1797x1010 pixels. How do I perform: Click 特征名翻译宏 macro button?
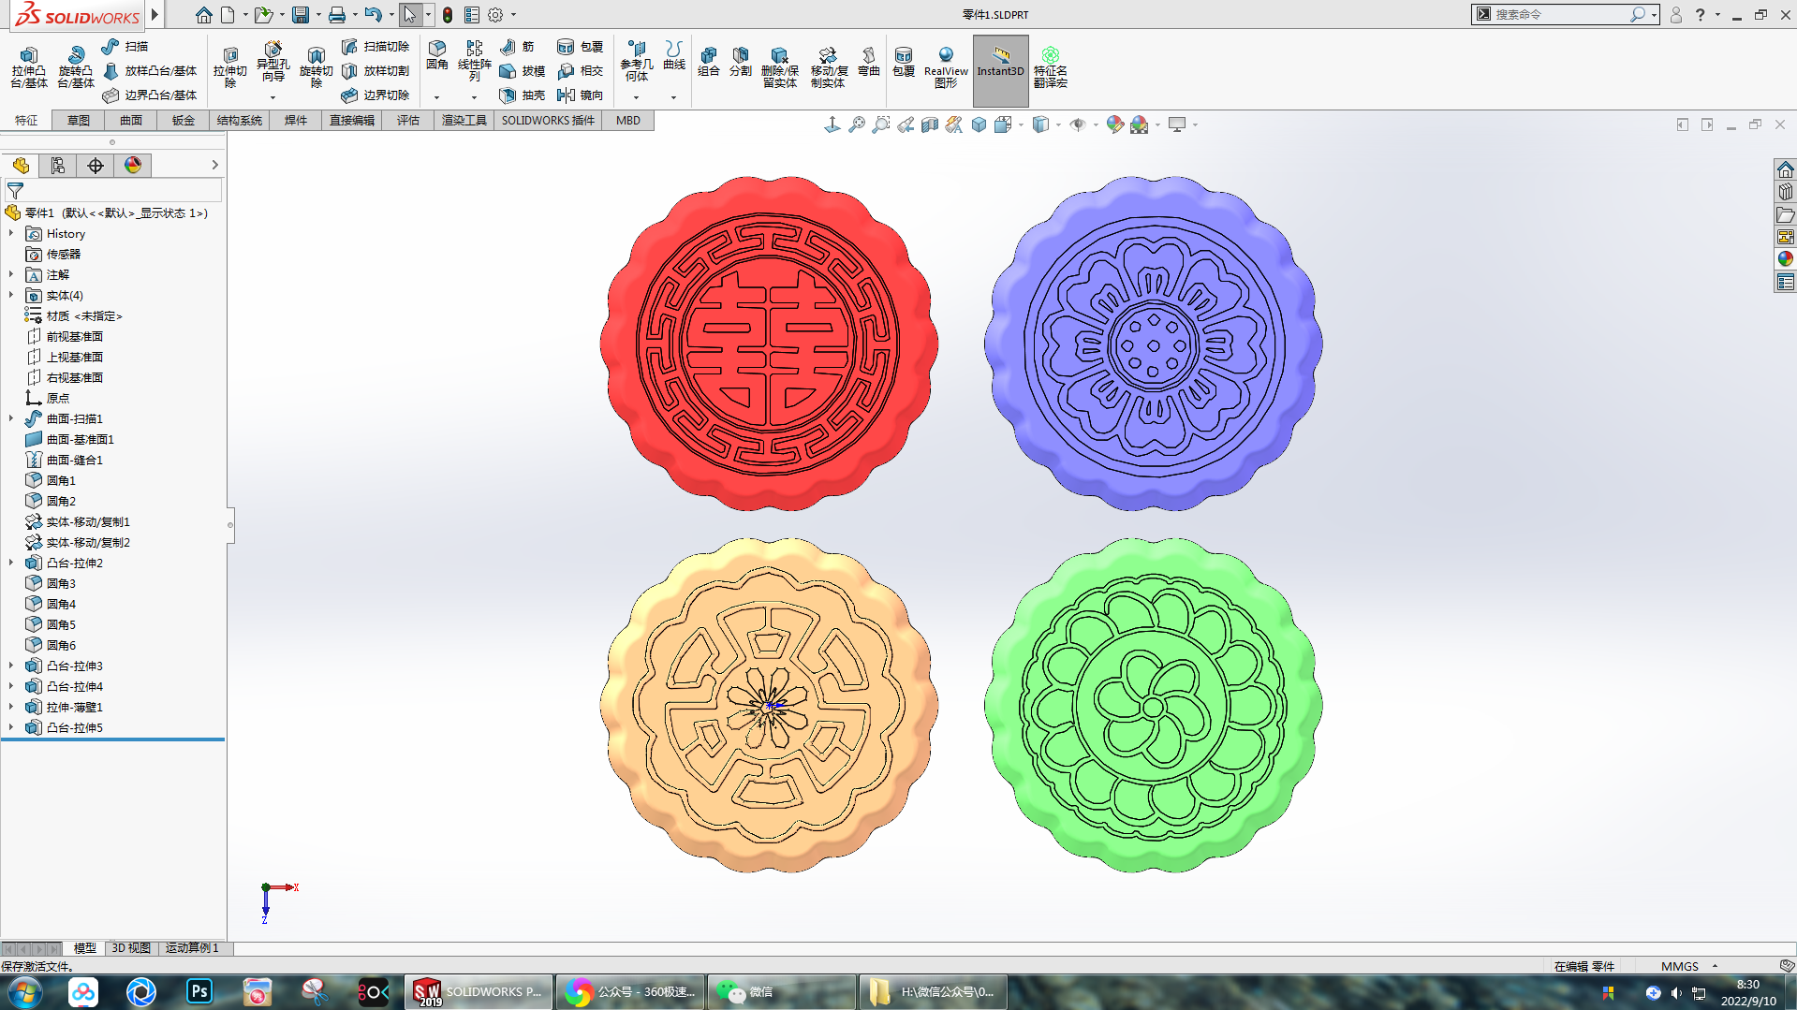tap(1050, 67)
